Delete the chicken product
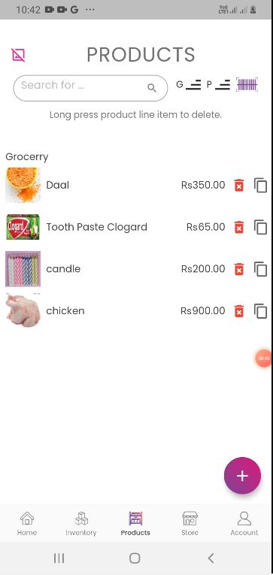The image size is (273, 575). (x=239, y=311)
